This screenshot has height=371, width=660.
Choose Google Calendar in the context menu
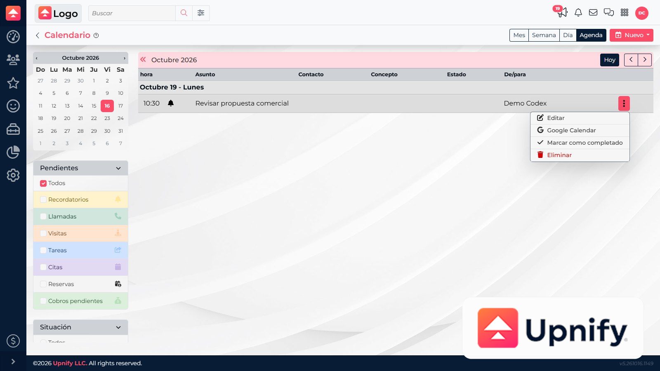[x=580, y=130]
